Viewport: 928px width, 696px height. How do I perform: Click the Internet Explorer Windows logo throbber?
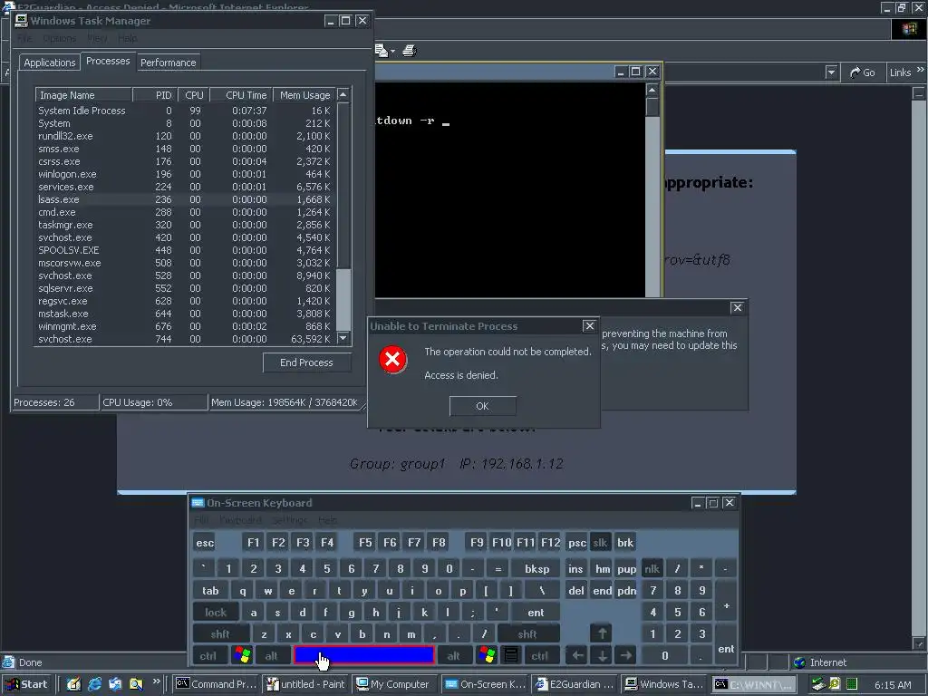(x=909, y=29)
